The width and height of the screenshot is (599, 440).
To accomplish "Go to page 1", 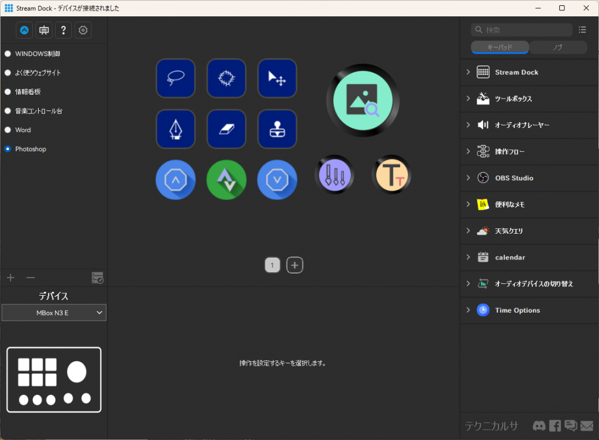I will click(x=273, y=265).
